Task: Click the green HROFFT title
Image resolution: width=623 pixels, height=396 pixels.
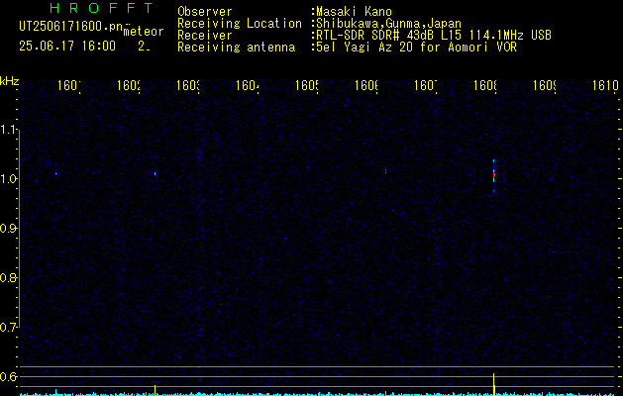Action: click(x=102, y=8)
